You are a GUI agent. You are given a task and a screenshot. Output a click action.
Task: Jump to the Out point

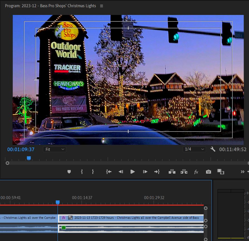157,172
